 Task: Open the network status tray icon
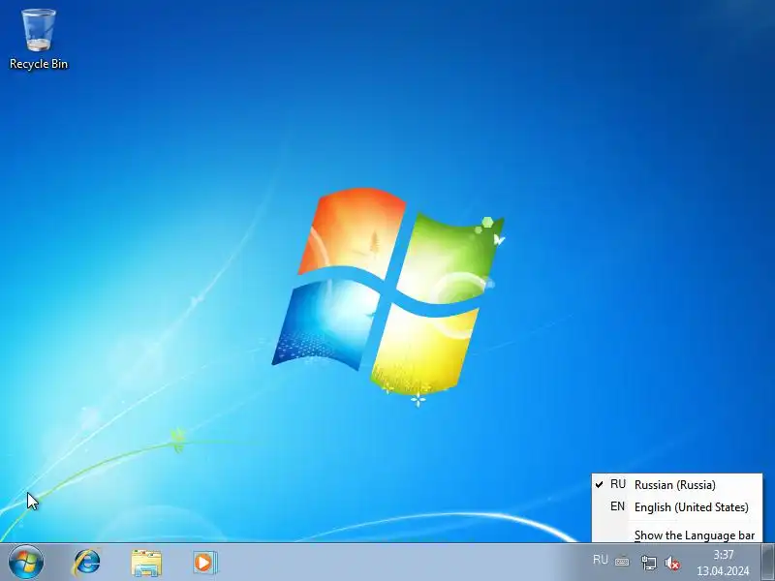(648, 563)
